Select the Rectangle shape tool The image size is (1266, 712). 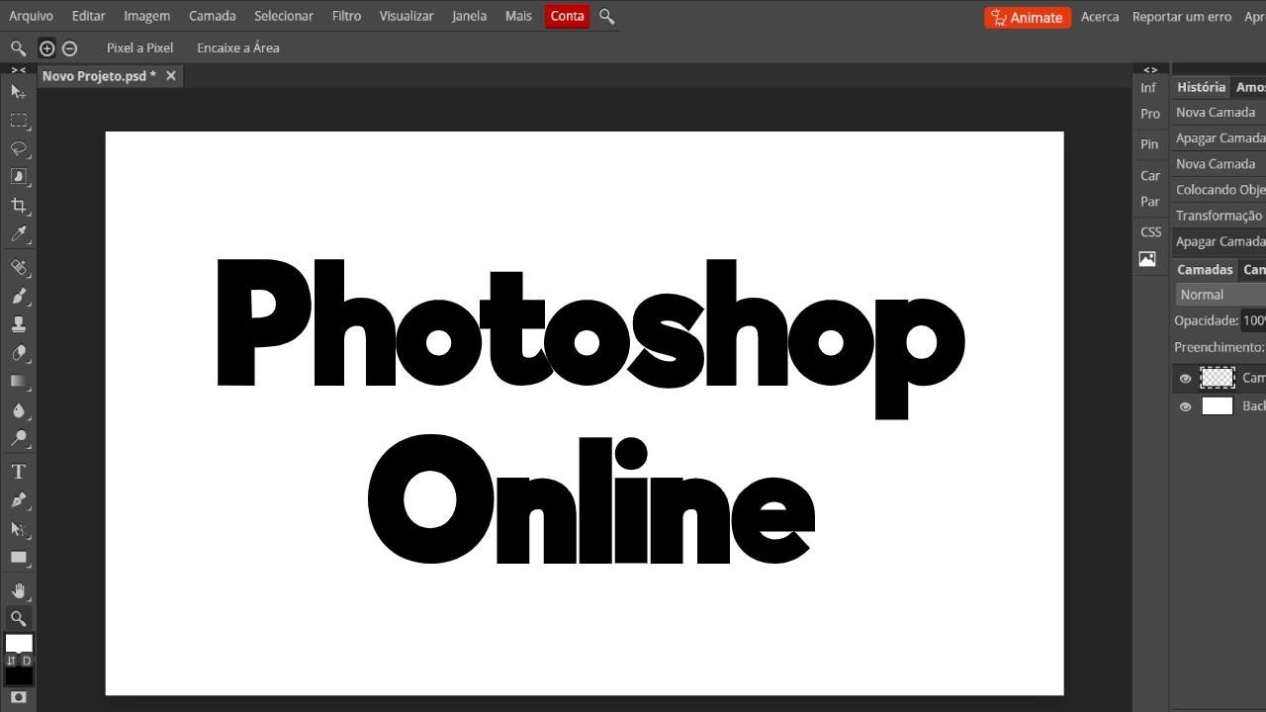click(18, 558)
